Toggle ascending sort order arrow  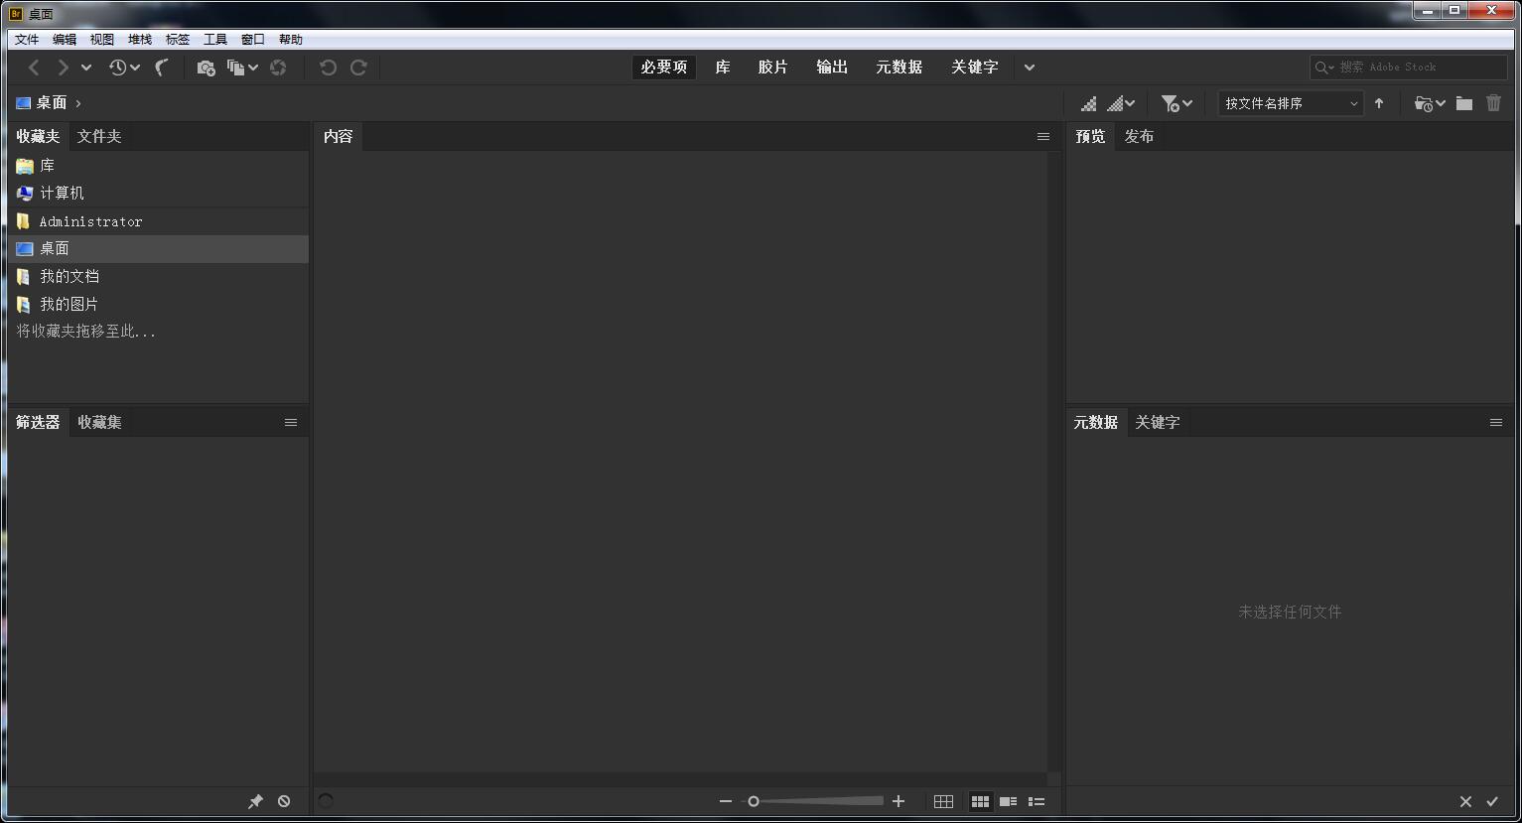[x=1379, y=102]
